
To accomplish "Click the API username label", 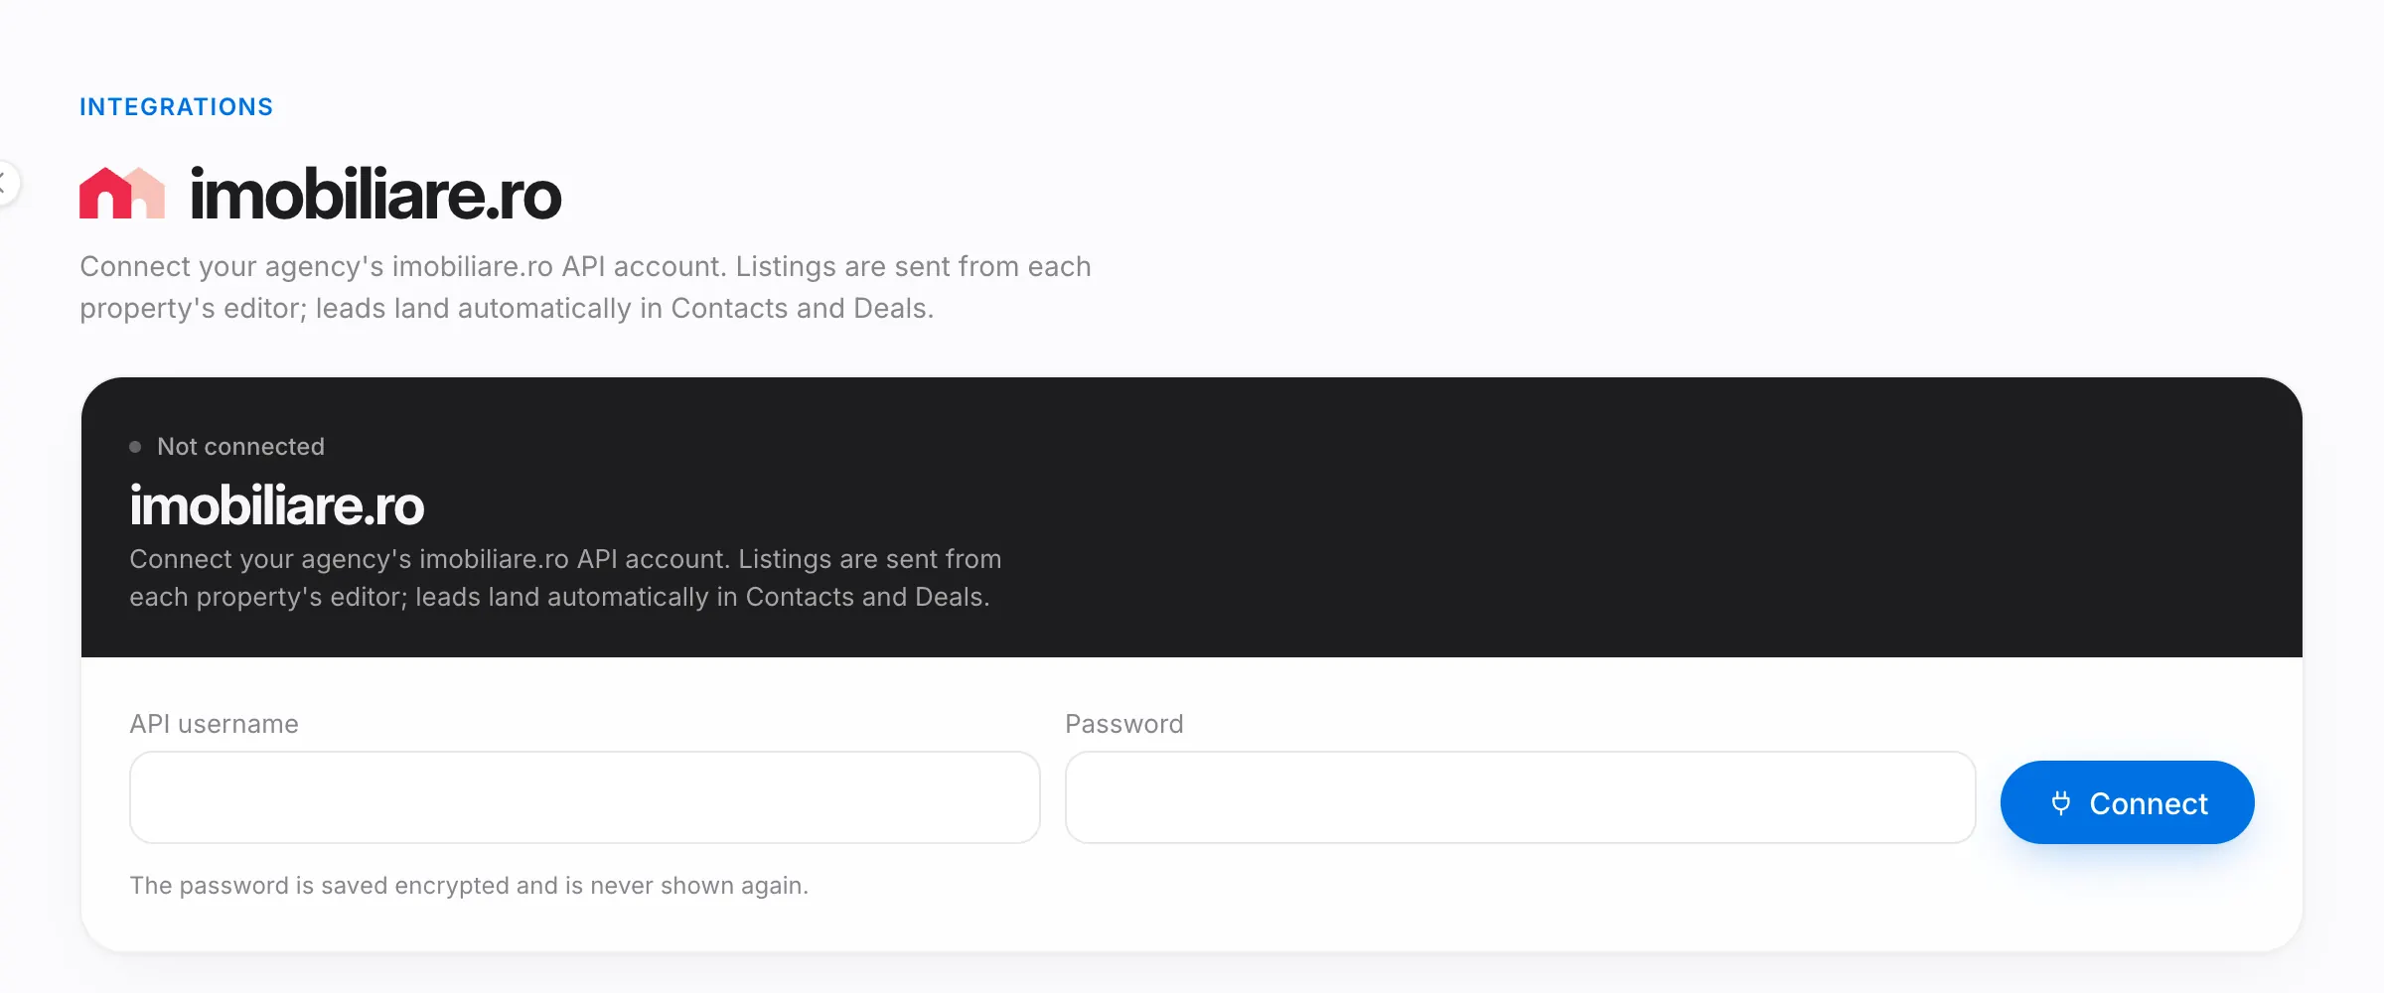I will click(x=214, y=724).
